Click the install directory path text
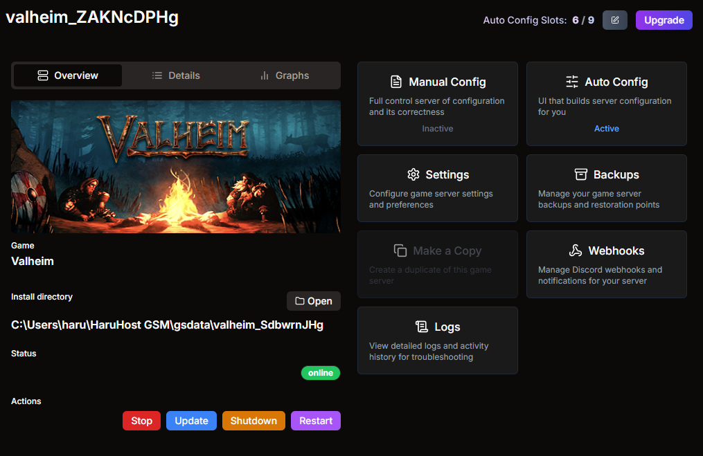Screen dimensions: 703x456 (167, 325)
